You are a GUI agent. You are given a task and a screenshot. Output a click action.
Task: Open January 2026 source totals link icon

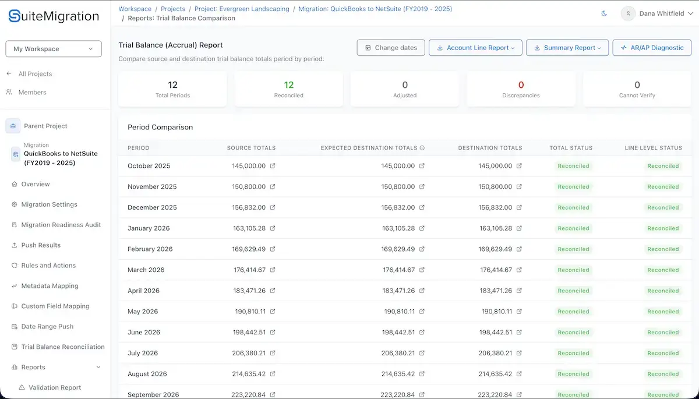[x=273, y=228]
